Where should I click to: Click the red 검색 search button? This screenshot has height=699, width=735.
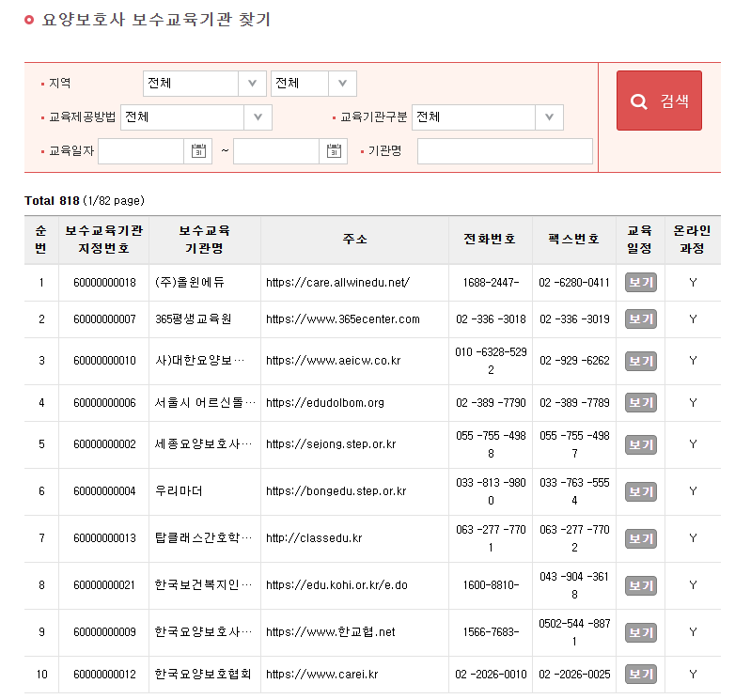click(659, 101)
